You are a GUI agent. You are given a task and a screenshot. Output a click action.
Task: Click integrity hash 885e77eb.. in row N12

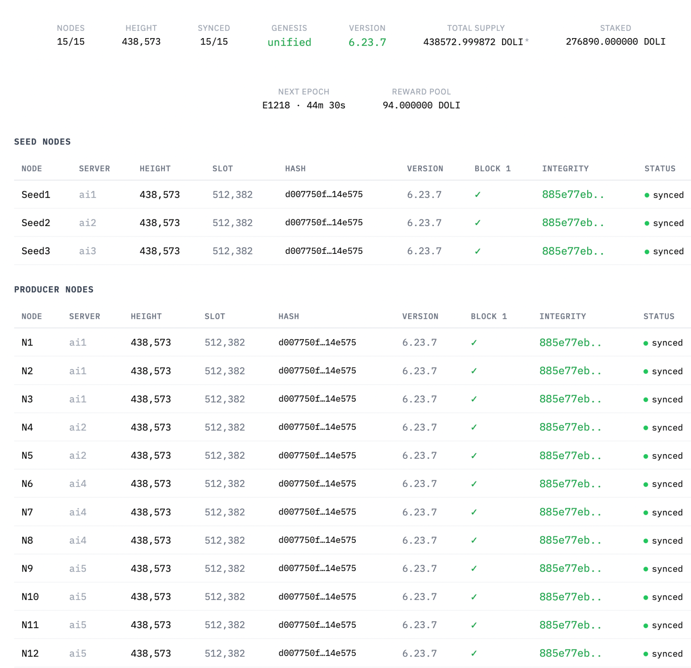pyautogui.click(x=570, y=653)
